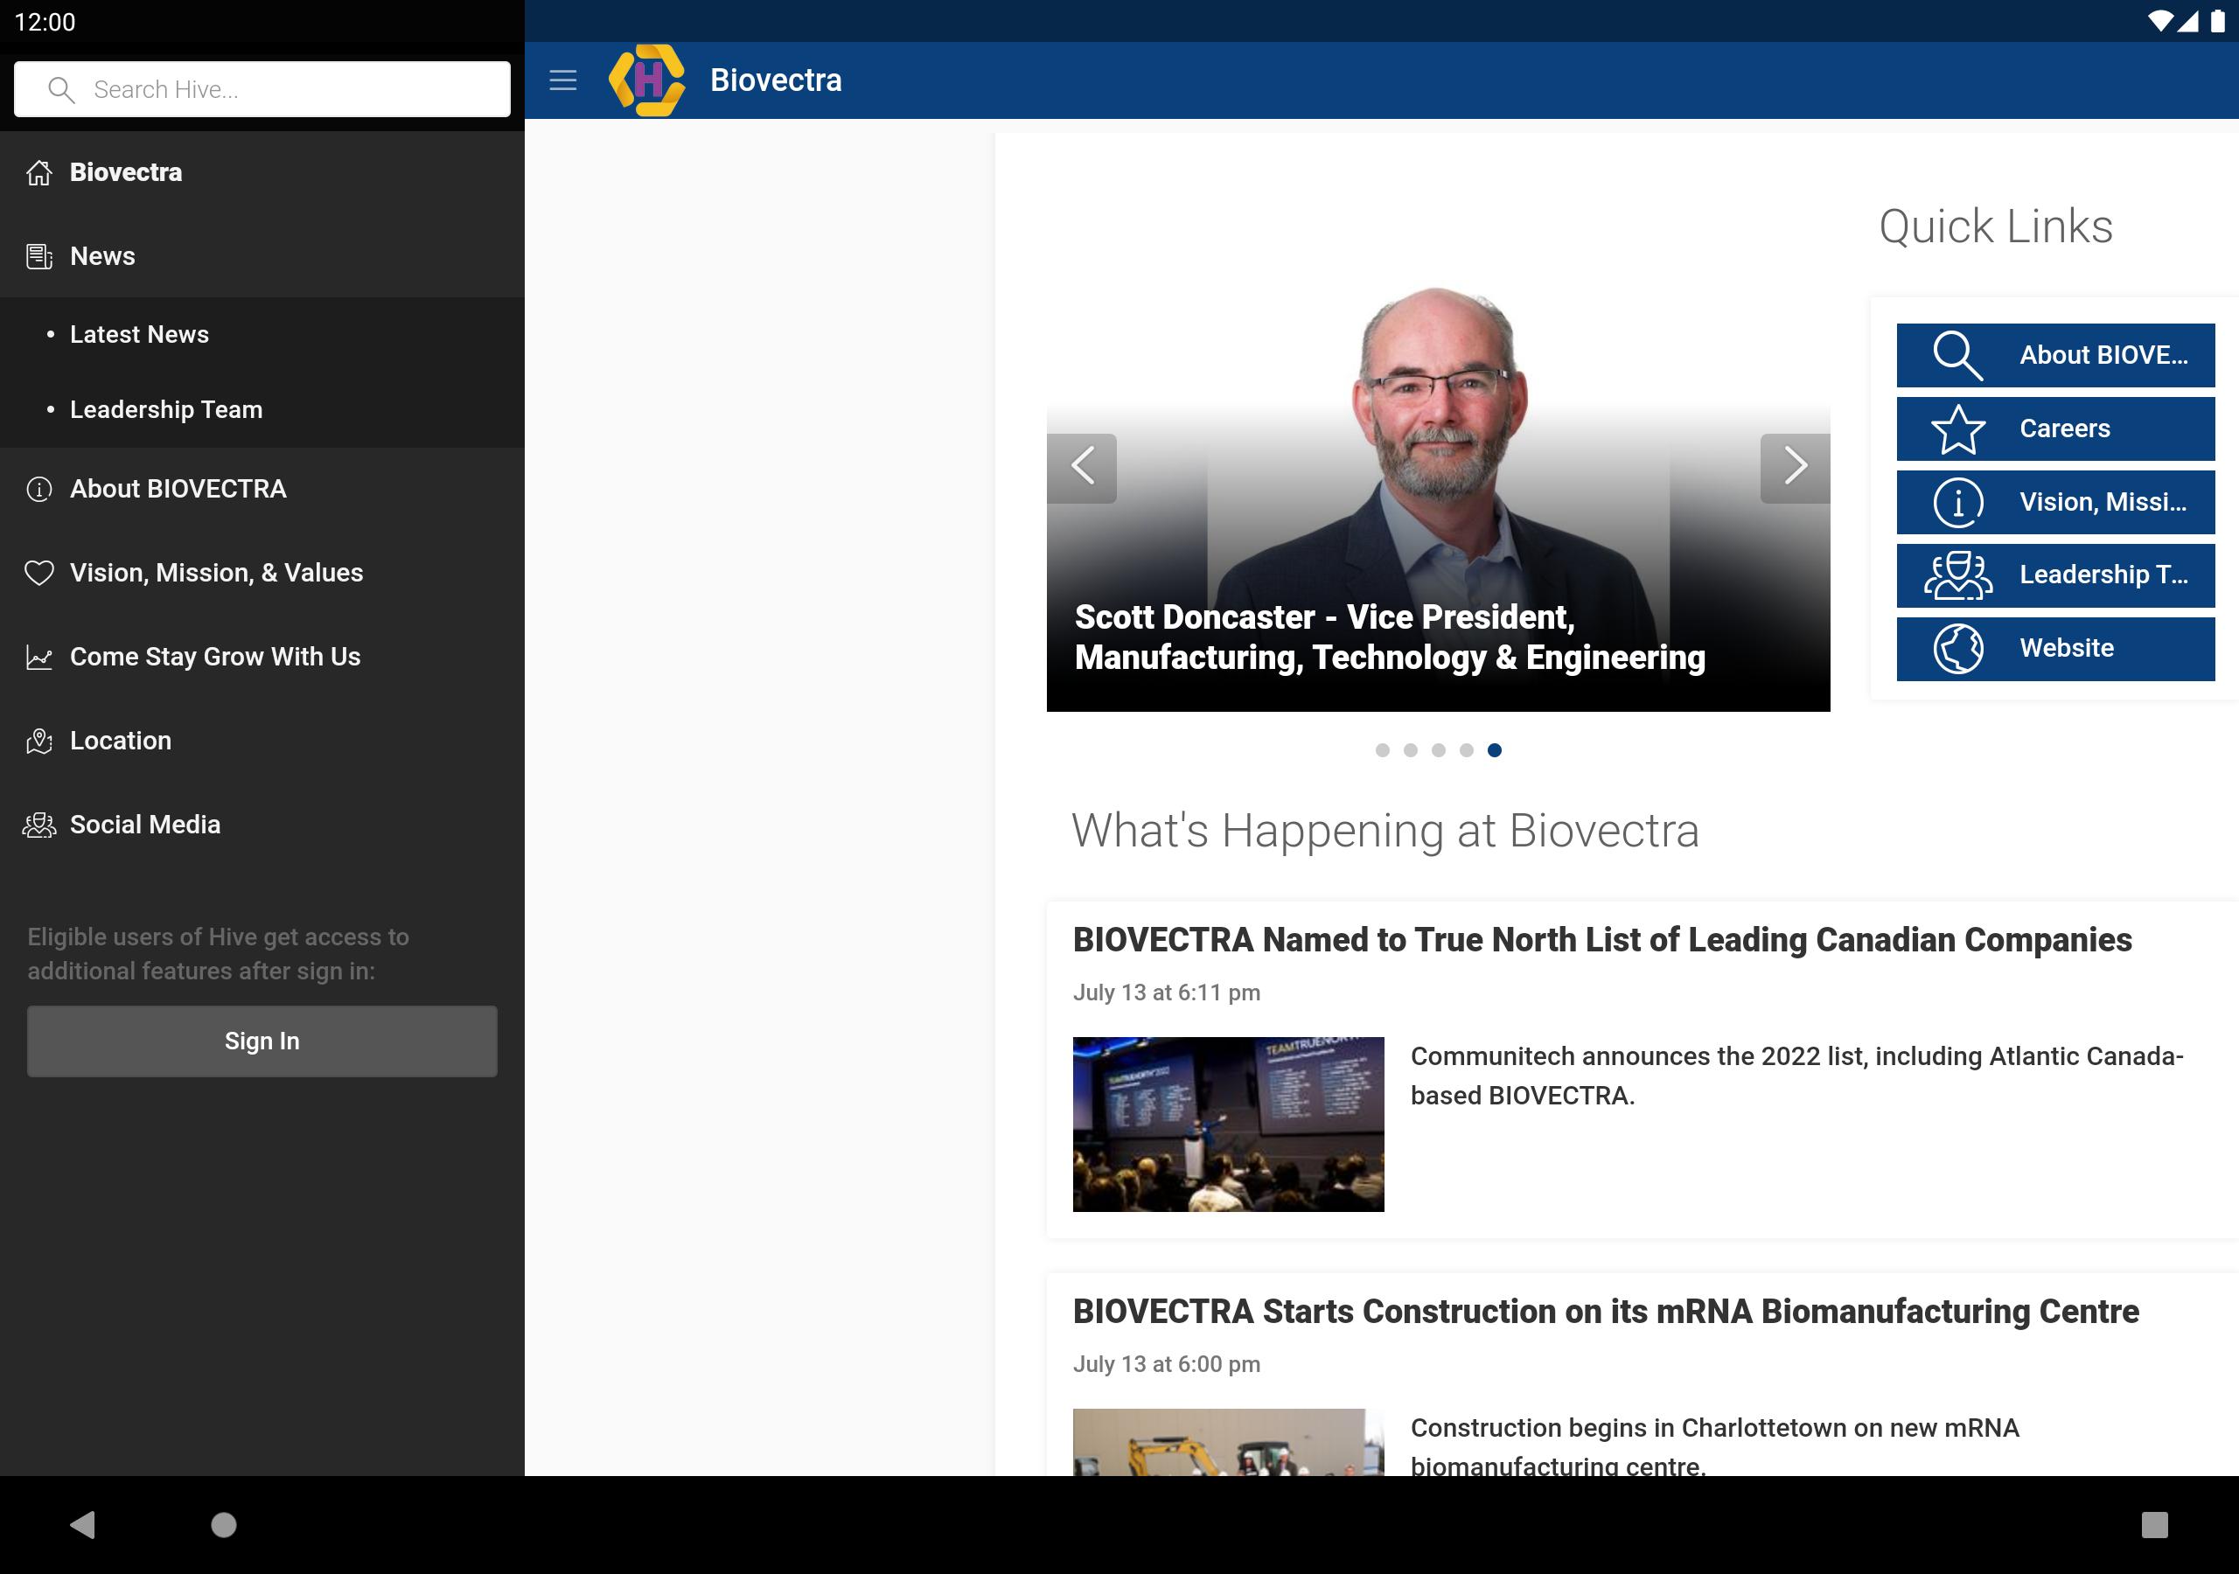Open True North List news headline

1602,940
